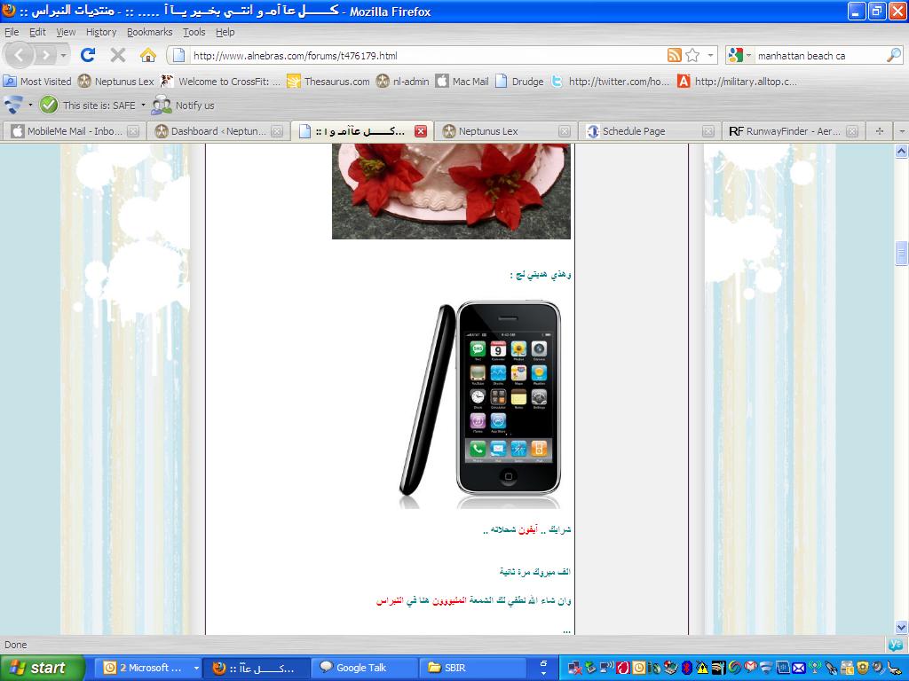The image size is (909, 681).
Task: Open the address bar history dropdown
Action: pyautogui.click(x=710, y=55)
